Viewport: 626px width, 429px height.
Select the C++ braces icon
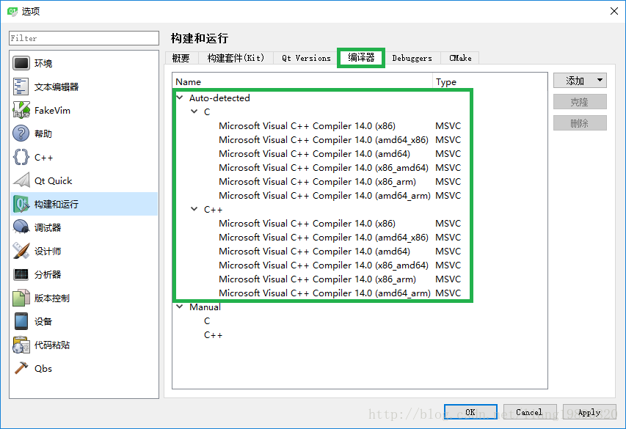click(21, 157)
